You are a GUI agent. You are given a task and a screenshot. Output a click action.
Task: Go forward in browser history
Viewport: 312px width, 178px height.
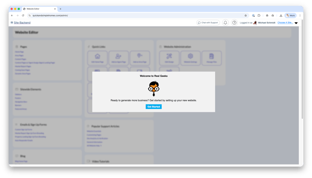[x=18, y=15]
